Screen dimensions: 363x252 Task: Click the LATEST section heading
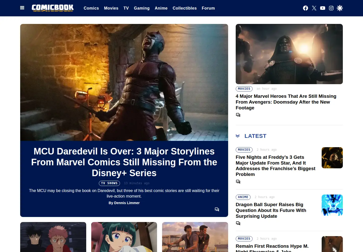pyautogui.click(x=255, y=136)
